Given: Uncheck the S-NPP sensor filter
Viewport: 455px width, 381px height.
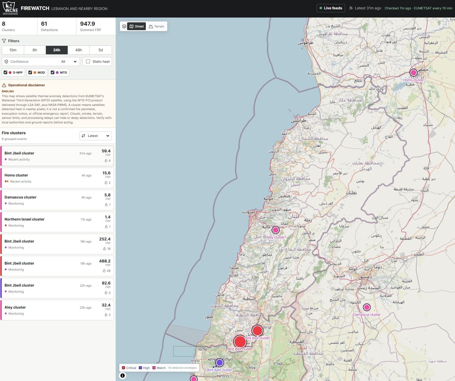Looking at the screenshot, I should point(5,72).
